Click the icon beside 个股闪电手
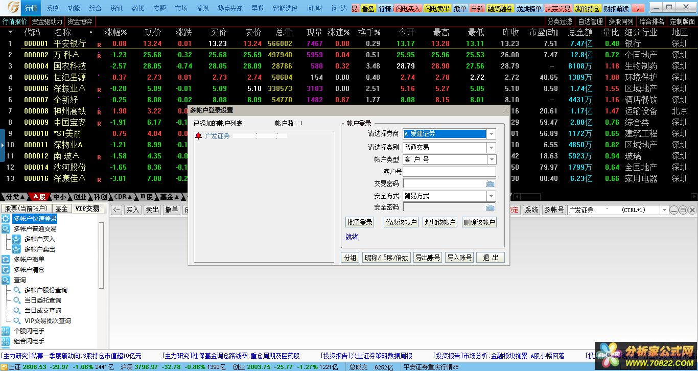This screenshot has height=371, width=698. (6, 331)
